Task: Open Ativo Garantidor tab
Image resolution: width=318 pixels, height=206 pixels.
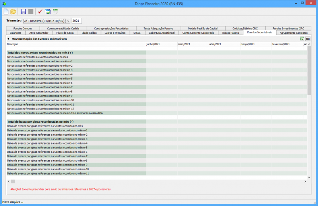Action: [x=39, y=33]
